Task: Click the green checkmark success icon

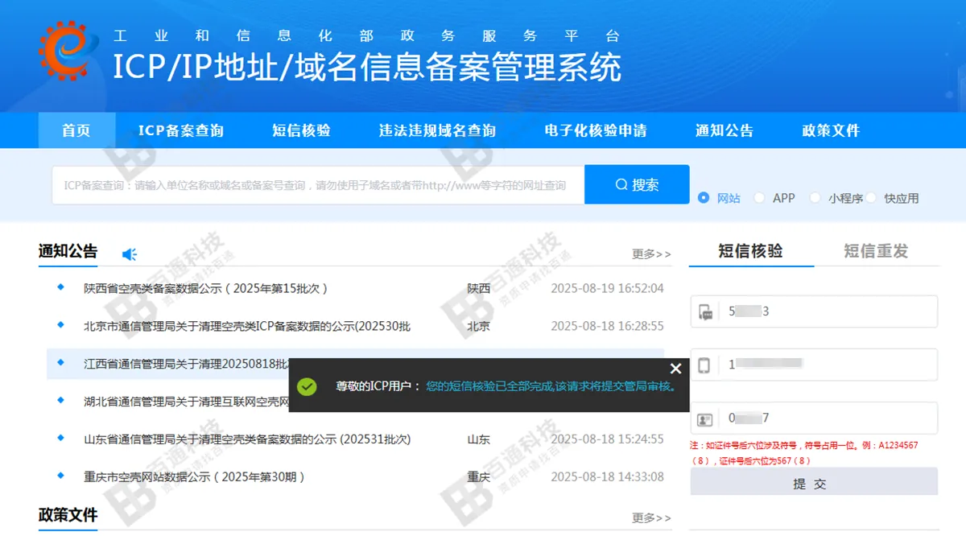Action: pyautogui.click(x=307, y=386)
